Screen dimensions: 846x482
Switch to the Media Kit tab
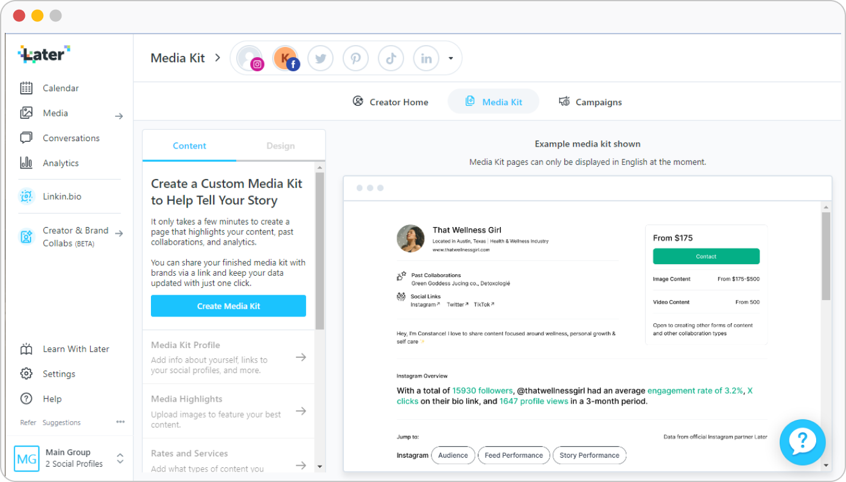(494, 102)
